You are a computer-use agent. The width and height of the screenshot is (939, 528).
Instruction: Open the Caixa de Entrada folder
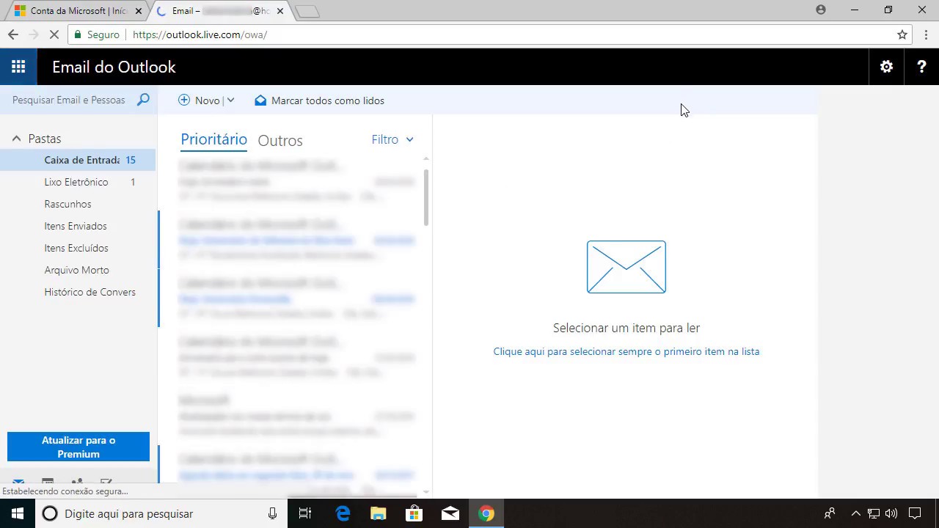(x=78, y=160)
